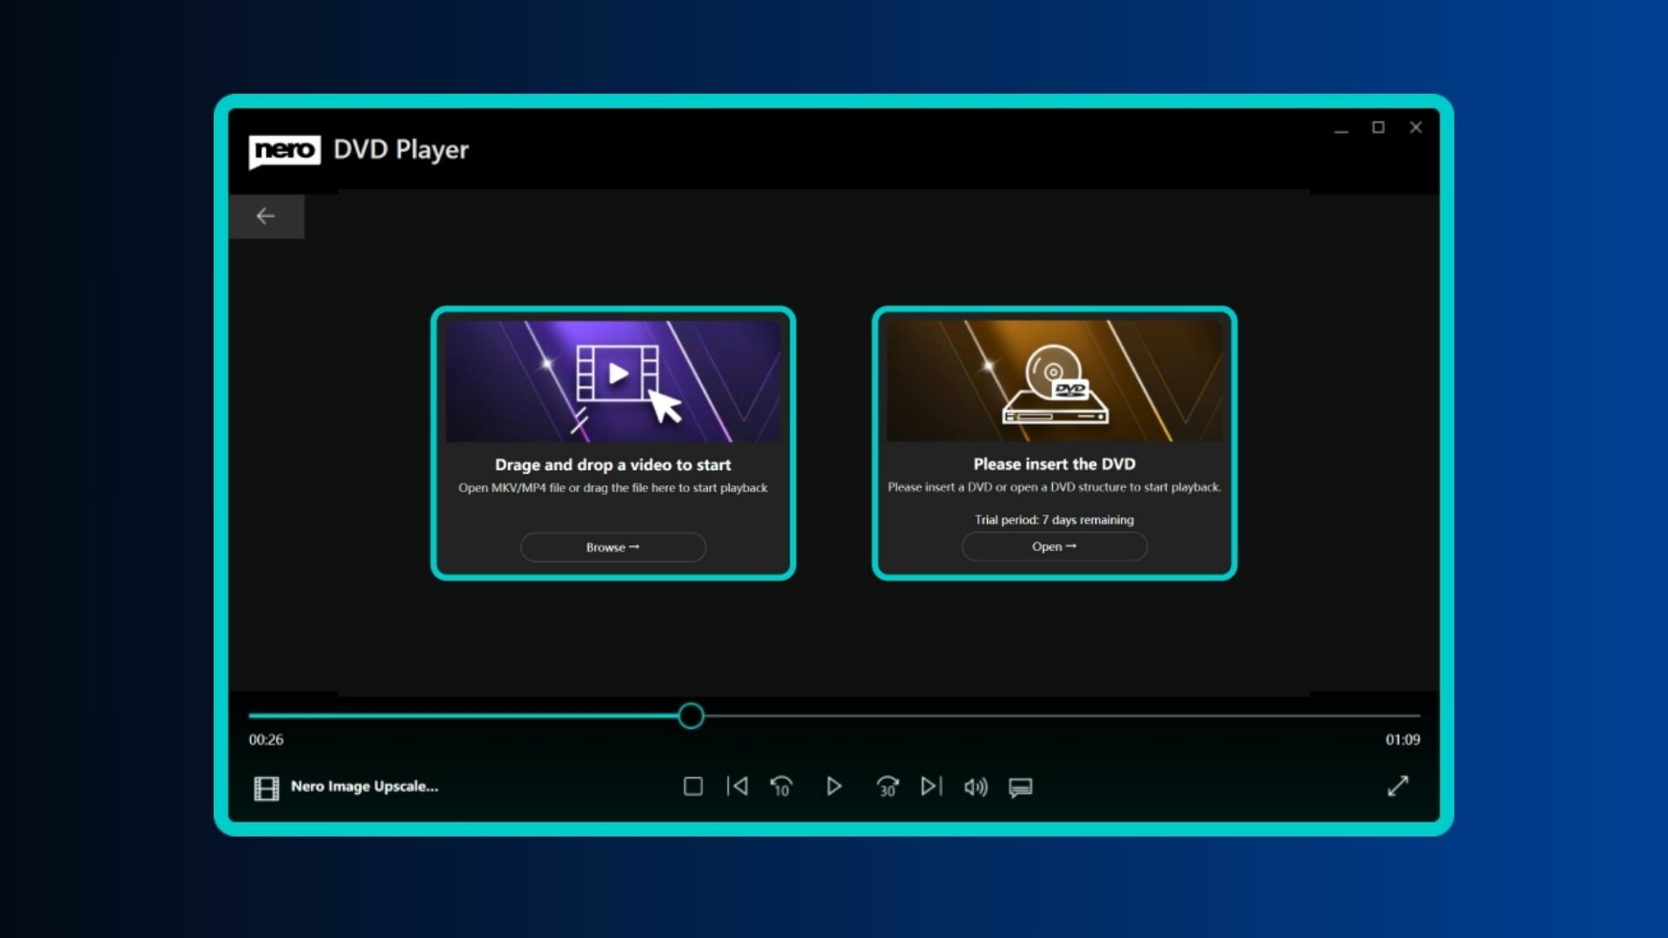Open the subtitles icon
Viewport: 1668px width, 938px height.
tap(1020, 787)
